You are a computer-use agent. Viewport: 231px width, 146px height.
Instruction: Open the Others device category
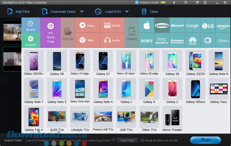(223, 40)
